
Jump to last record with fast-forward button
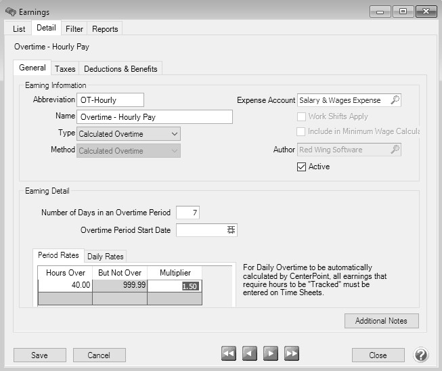(x=292, y=354)
